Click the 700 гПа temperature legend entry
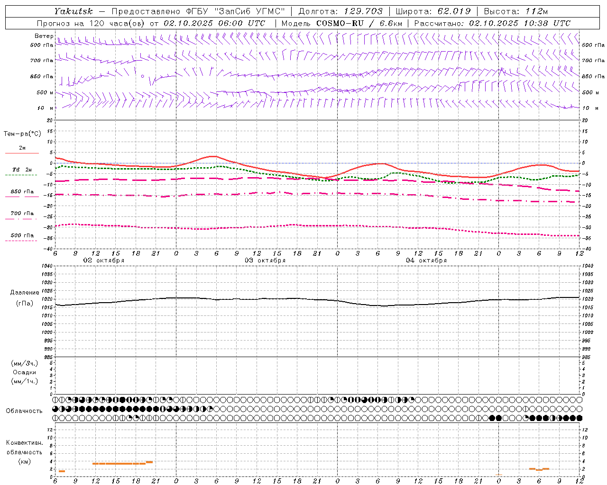 click(x=22, y=214)
